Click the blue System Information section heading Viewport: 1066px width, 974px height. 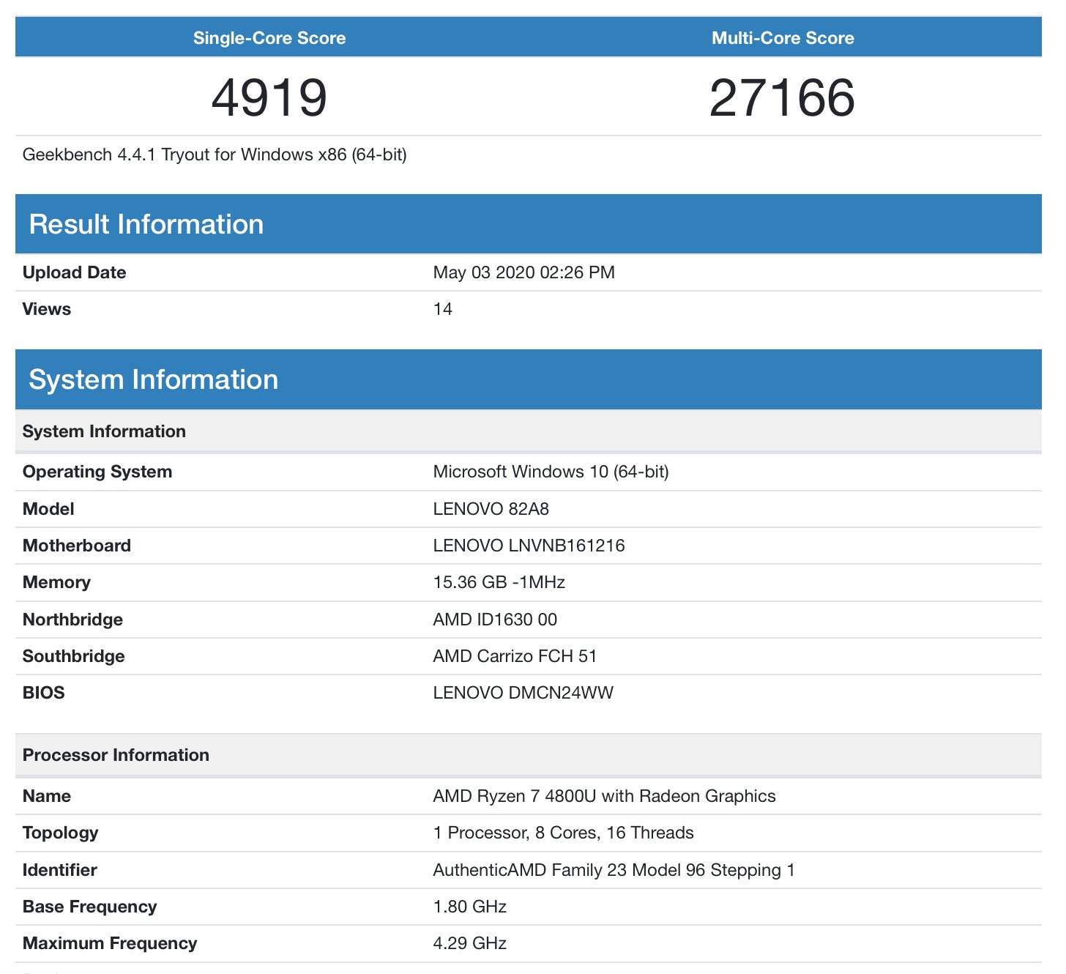click(154, 379)
